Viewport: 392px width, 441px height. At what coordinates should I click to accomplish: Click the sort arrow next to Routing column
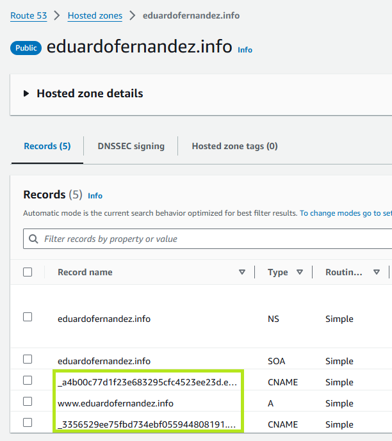377,272
